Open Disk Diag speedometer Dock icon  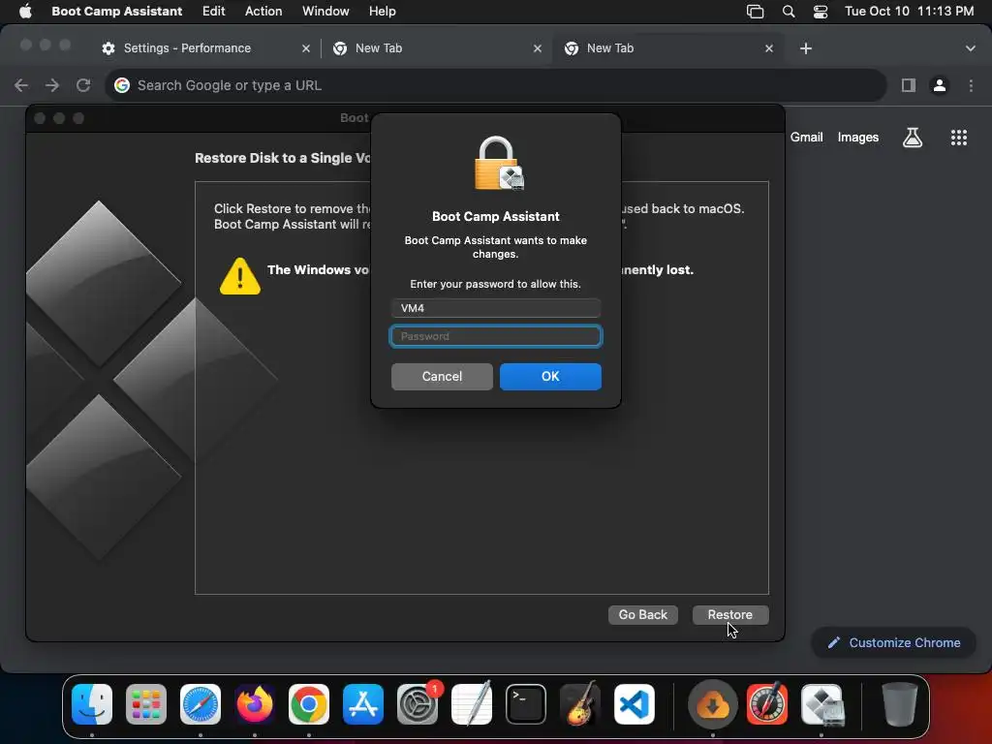(767, 704)
